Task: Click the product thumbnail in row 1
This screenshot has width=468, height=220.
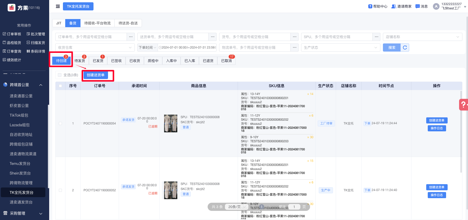Action: [x=171, y=123]
